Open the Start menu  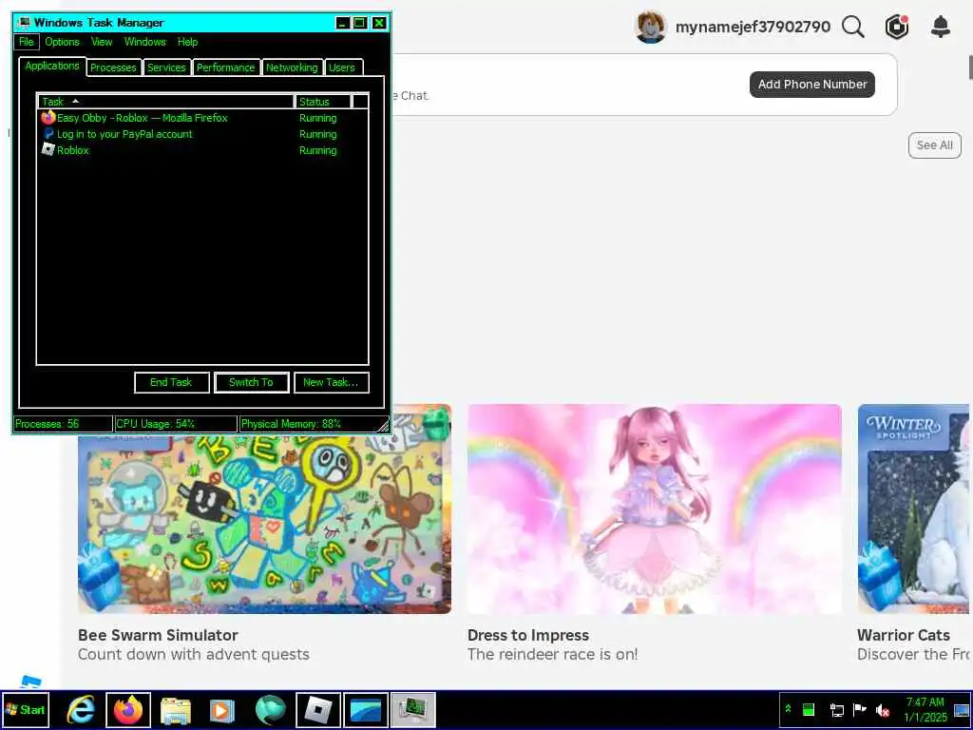pyautogui.click(x=26, y=709)
